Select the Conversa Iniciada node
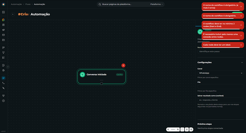The image size is (246, 133). 102,77
